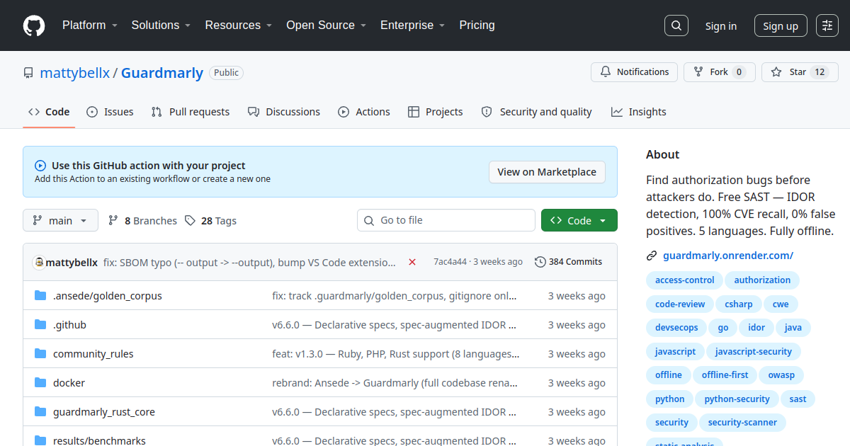This screenshot has width=850, height=446.
Task: Open the Pricing link
Action: [x=477, y=25]
